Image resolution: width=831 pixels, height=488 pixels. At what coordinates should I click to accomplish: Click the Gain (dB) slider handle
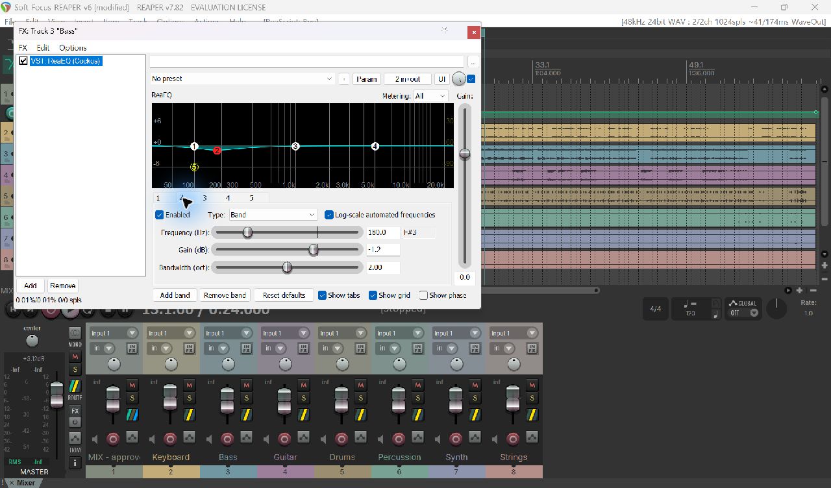point(314,250)
